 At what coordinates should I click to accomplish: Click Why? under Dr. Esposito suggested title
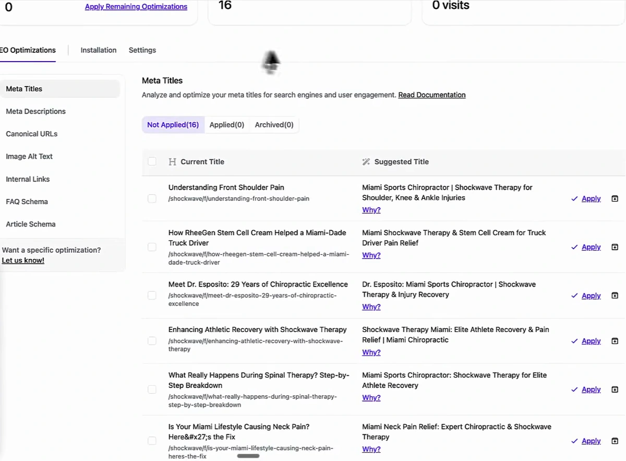[371, 307]
